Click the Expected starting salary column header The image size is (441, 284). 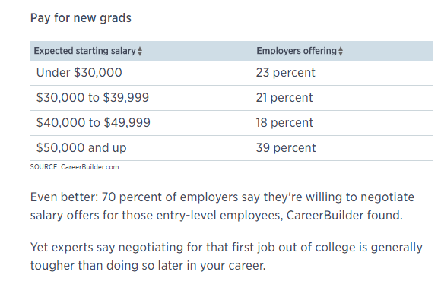click(88, 51)
